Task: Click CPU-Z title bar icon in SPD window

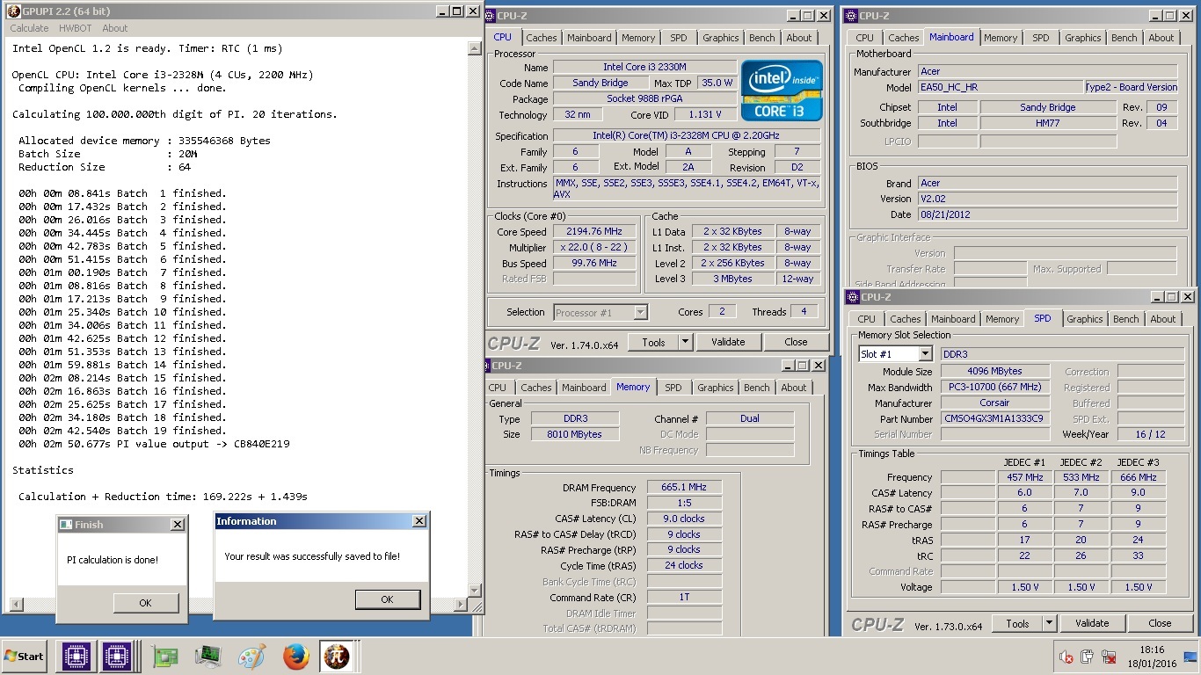Action: [851, 297]
